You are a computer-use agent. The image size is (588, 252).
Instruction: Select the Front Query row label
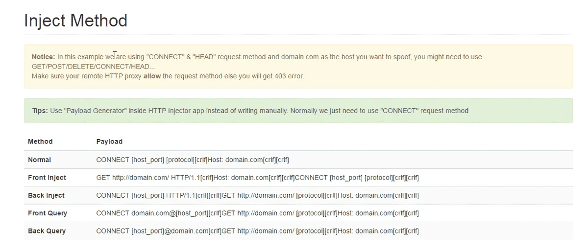[x=48, y=213]
